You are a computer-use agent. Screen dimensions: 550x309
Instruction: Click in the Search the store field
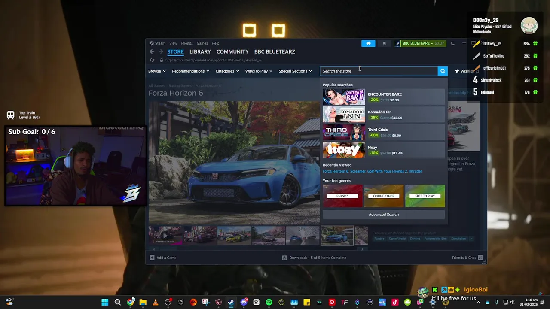tap(379, 71)
